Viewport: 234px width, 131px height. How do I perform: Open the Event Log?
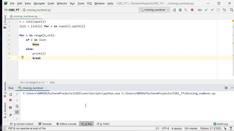(220, 124)
